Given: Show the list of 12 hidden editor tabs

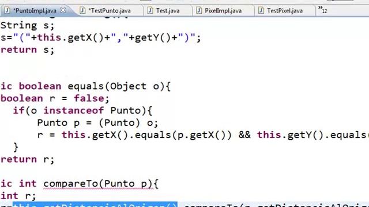Looking at the screenshot, I should (323, 10).
